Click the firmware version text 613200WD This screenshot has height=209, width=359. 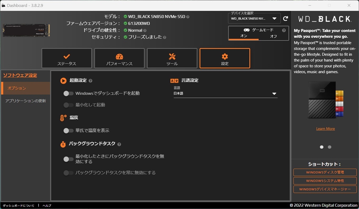click(139, 23)
